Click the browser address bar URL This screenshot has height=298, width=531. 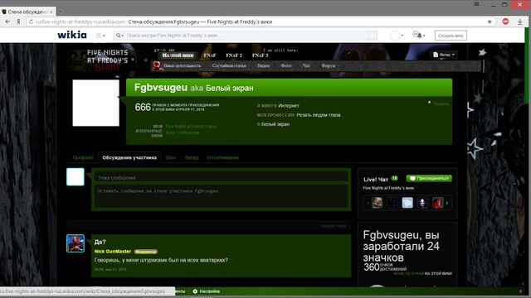click(x=80, y=22)
